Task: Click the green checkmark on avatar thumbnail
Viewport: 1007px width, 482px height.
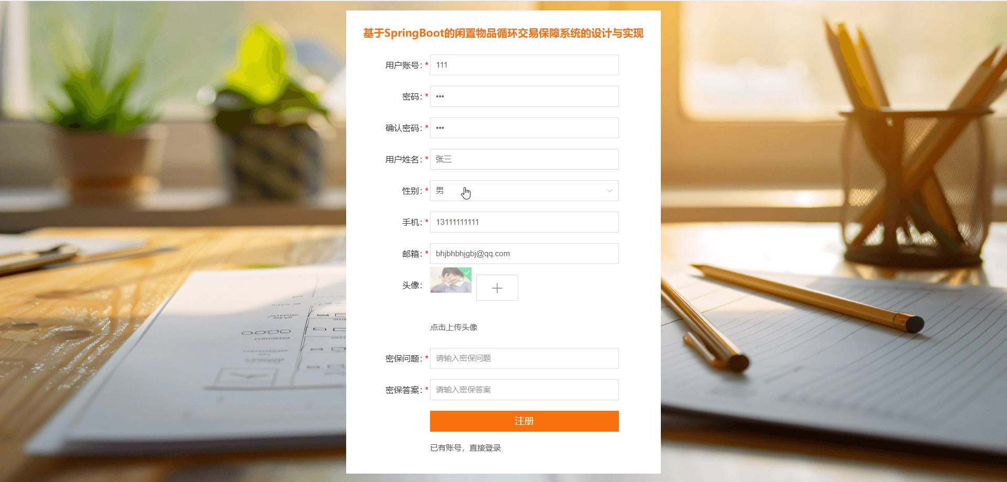Action: [x=467, y=272]
